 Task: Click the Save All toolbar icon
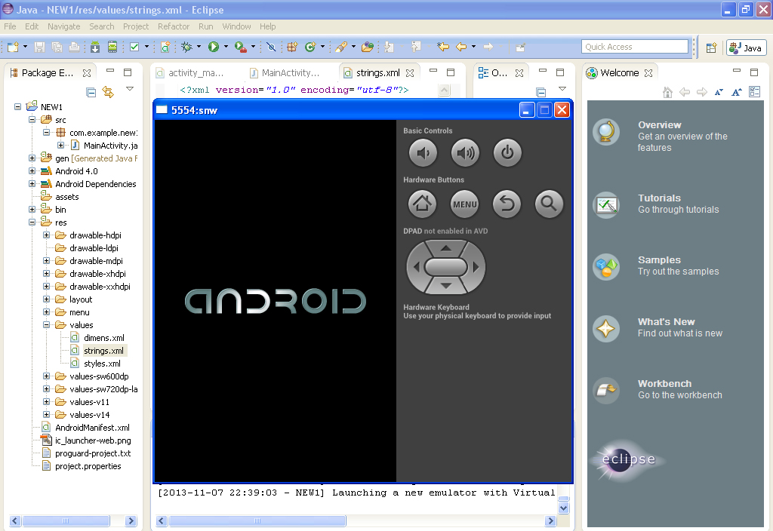point(57,47)
